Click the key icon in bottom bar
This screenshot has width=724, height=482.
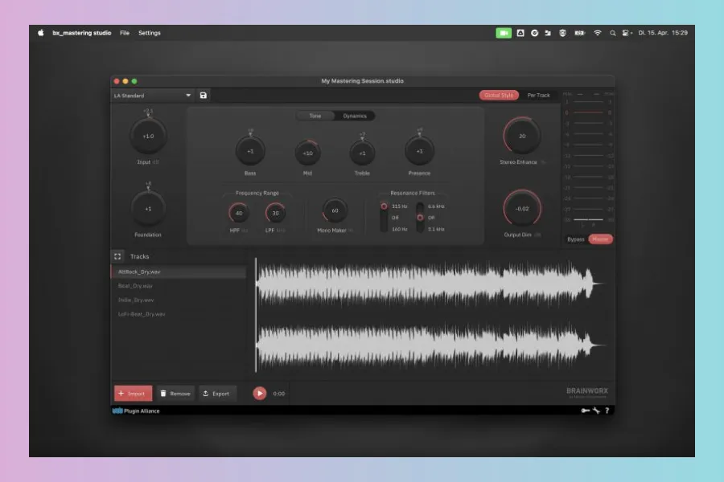585,411
